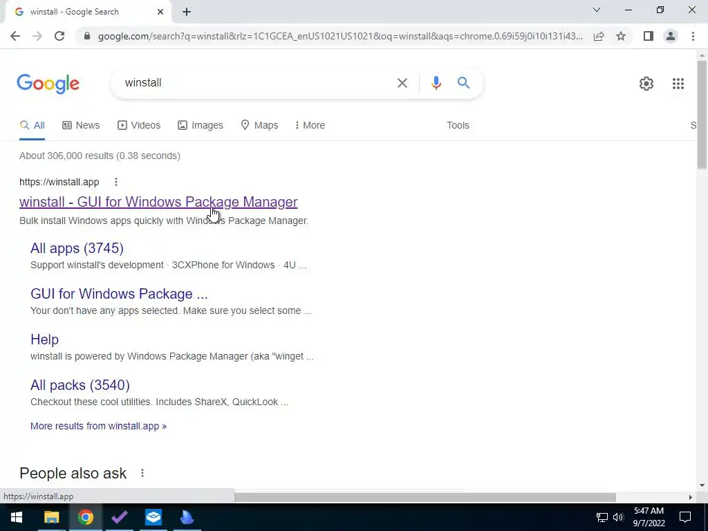Open the All packs (3540) sitelink
Screen dimensions: 708x531
[x=80, y=385]
